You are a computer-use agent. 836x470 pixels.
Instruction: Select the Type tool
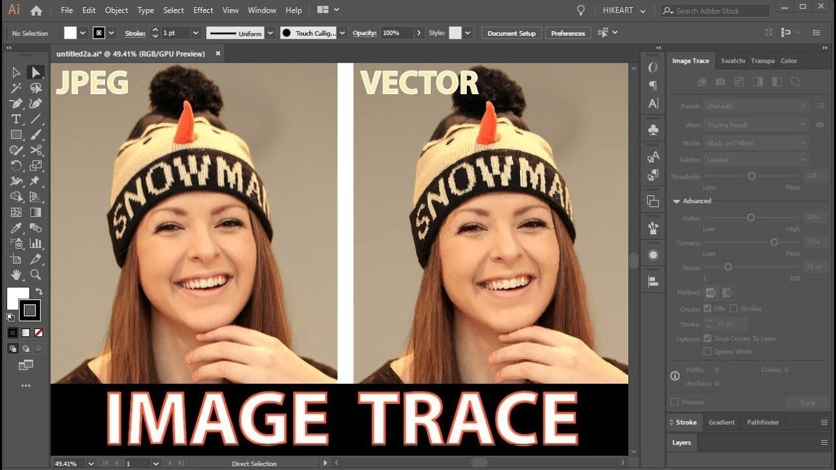pos(16,119)
